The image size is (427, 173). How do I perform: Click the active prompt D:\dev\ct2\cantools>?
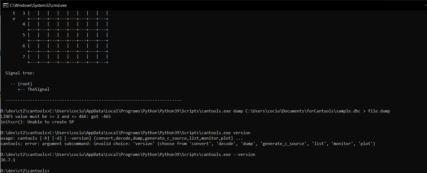click(x=25, y=171)
